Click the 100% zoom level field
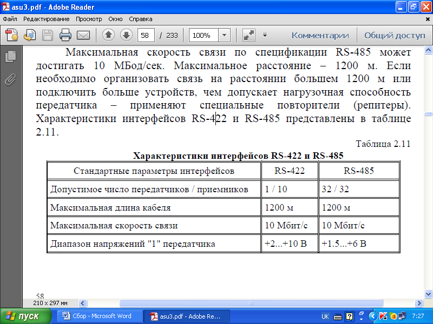This screenshot has height=324, width=433. (204, 35)
